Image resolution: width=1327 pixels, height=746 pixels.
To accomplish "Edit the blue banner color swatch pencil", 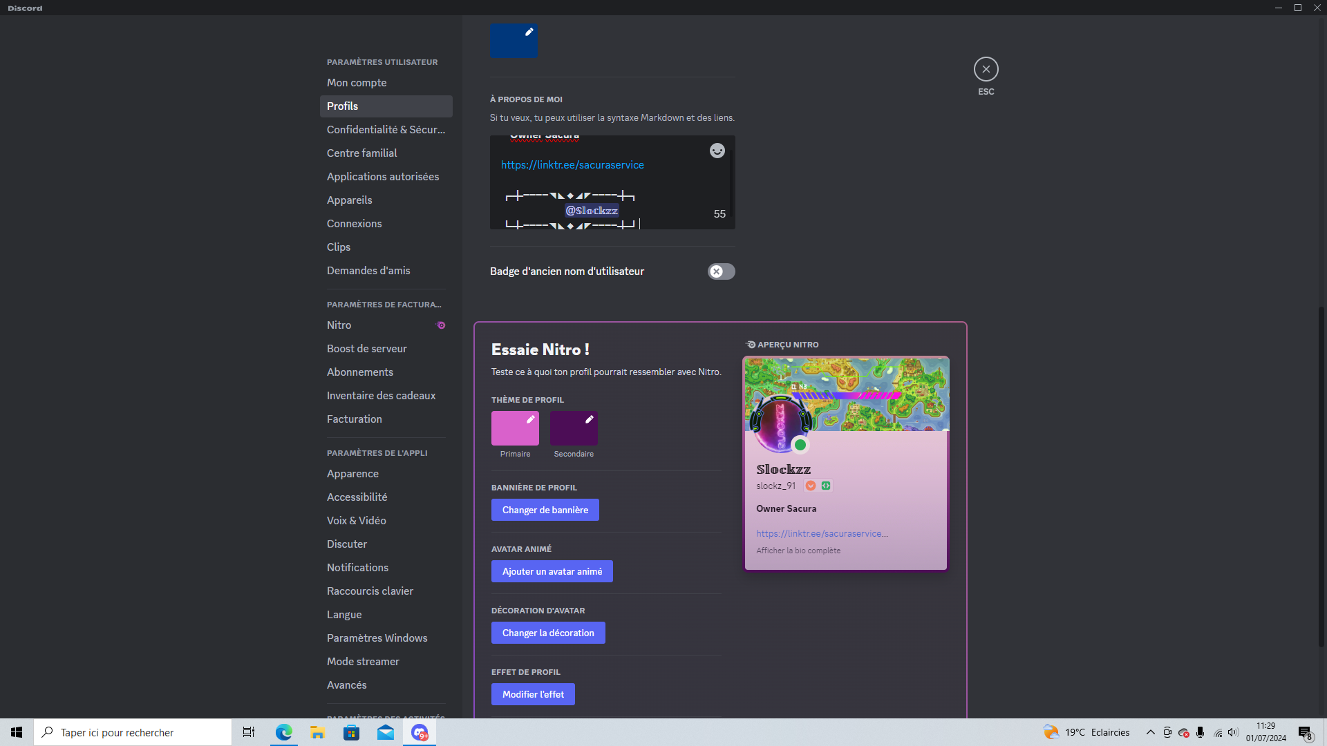I will [529, 32].
